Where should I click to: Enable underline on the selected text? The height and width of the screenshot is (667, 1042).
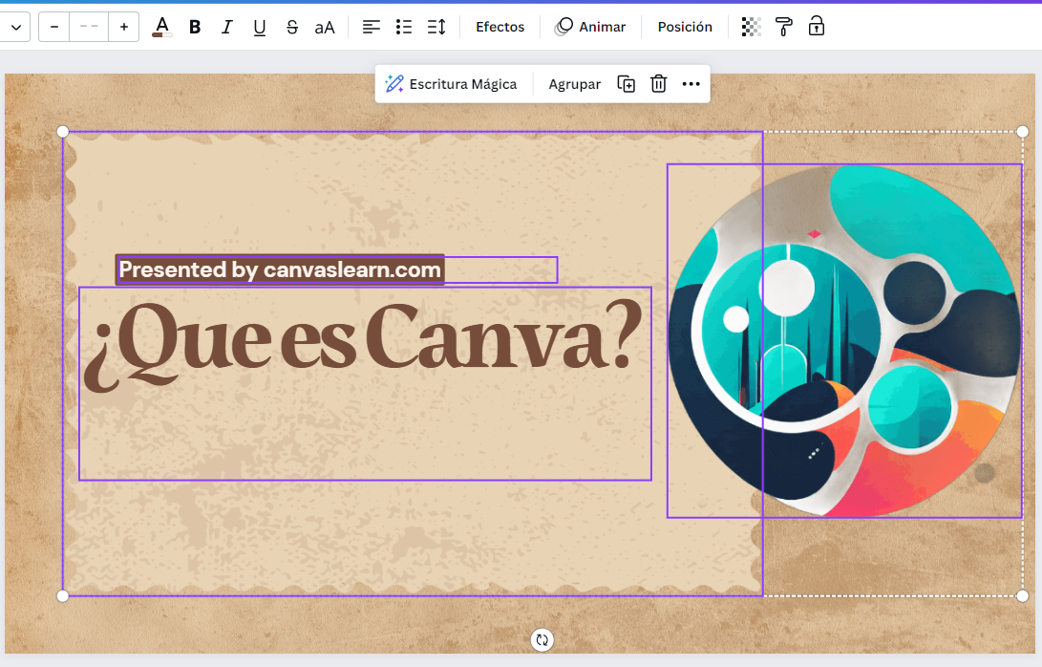click(x=259, y=27)
